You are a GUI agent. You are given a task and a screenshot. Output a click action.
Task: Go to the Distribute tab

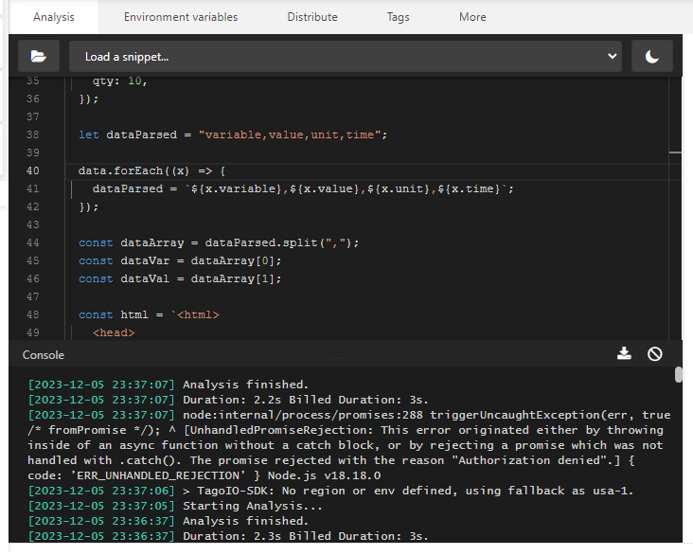[x=312, y=17]
